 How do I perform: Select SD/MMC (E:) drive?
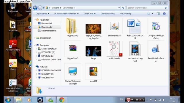coord(47,56)
